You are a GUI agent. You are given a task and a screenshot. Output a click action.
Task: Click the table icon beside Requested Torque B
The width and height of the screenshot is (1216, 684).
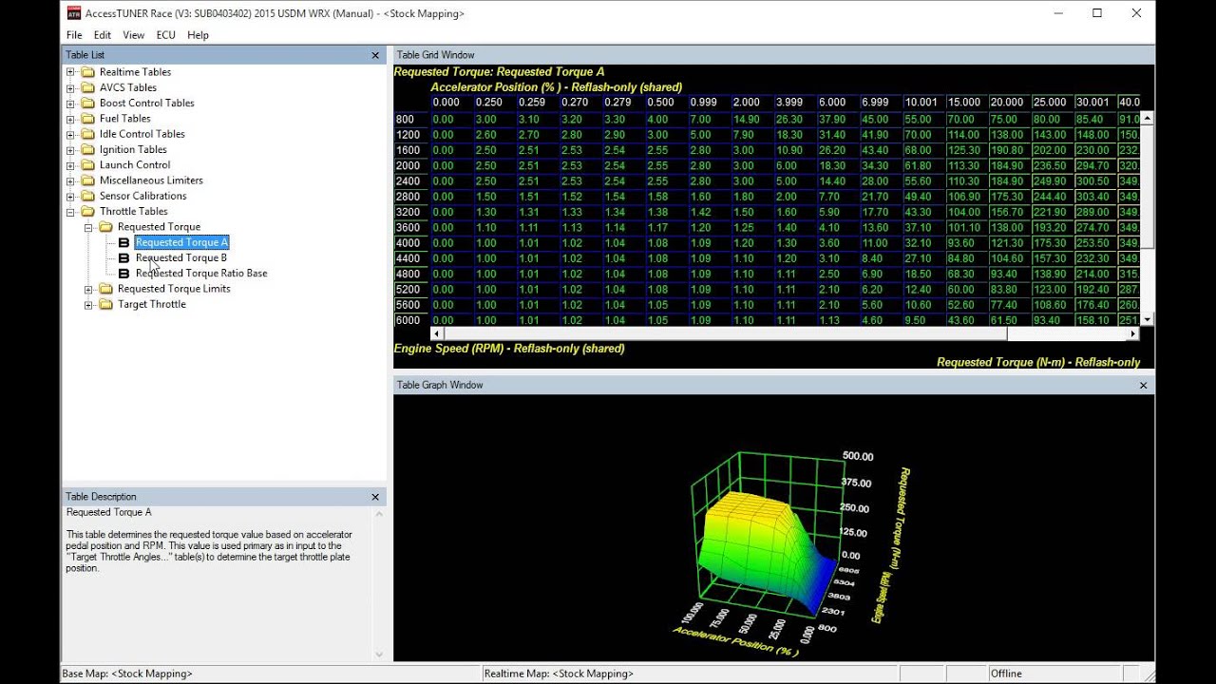(x=123, y=257)
